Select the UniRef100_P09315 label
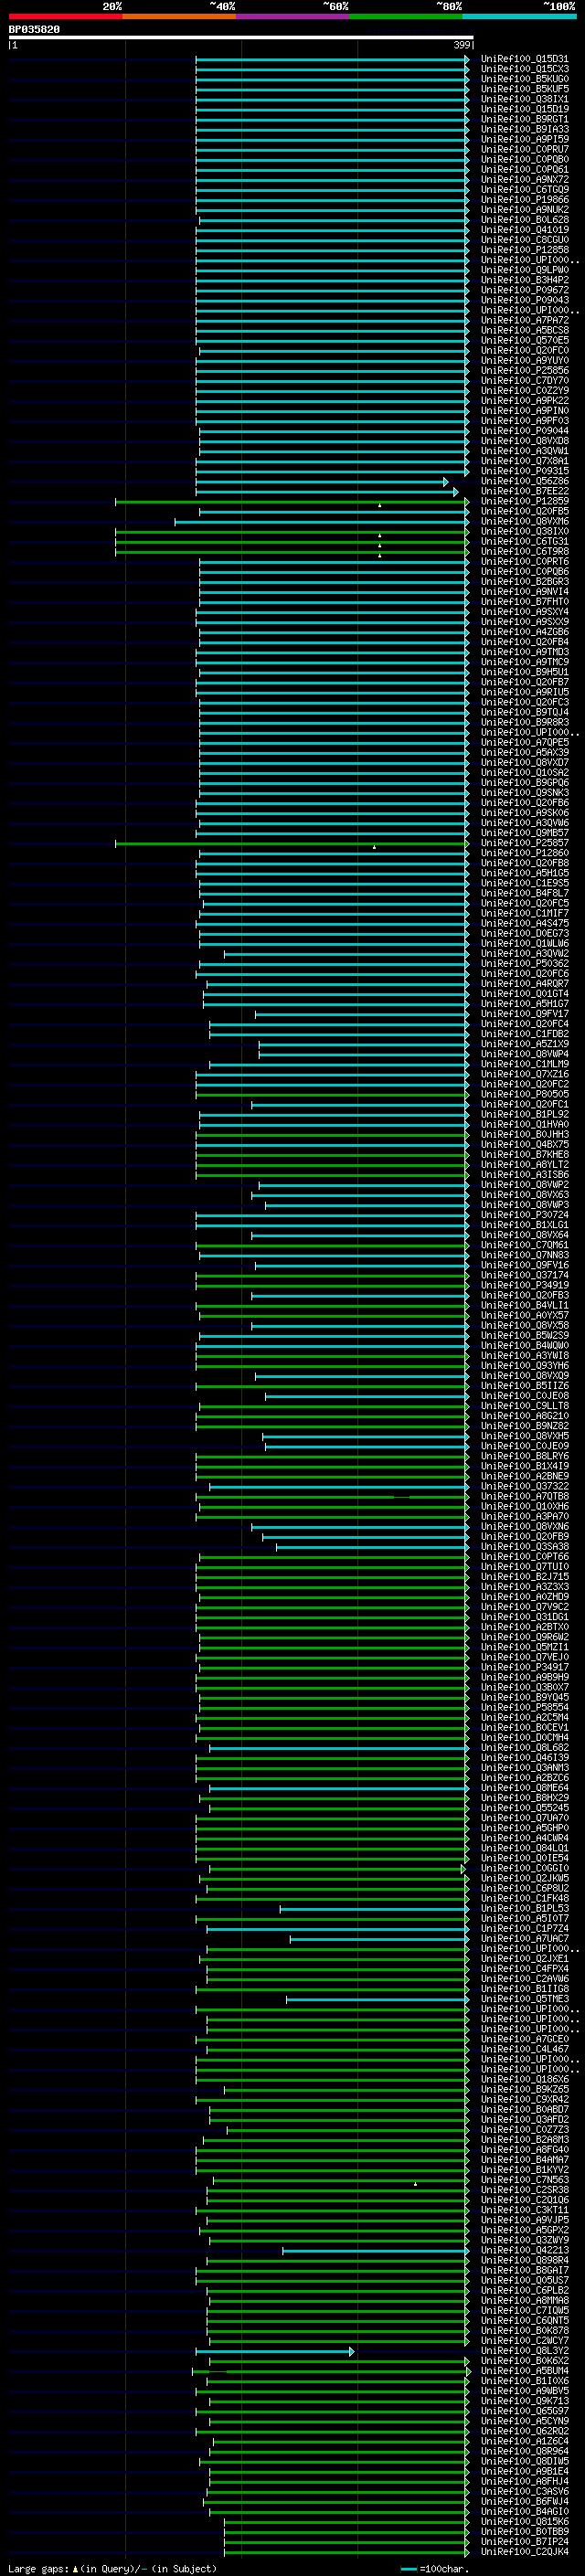 pyautogui.click(x=525, y=471)
